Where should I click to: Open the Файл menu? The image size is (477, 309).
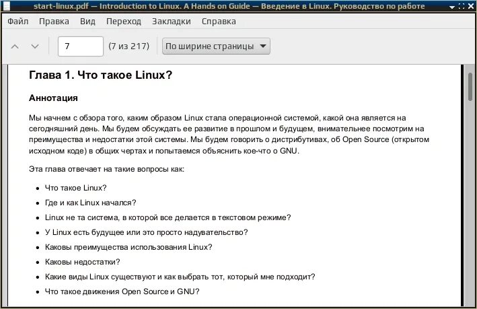[18, 22]
